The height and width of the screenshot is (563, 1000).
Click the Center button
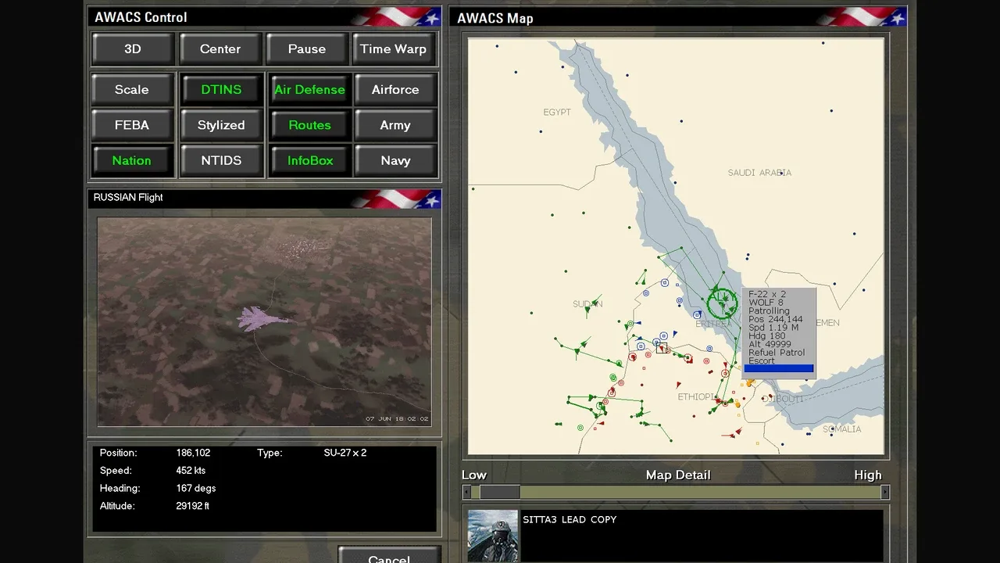220,48
